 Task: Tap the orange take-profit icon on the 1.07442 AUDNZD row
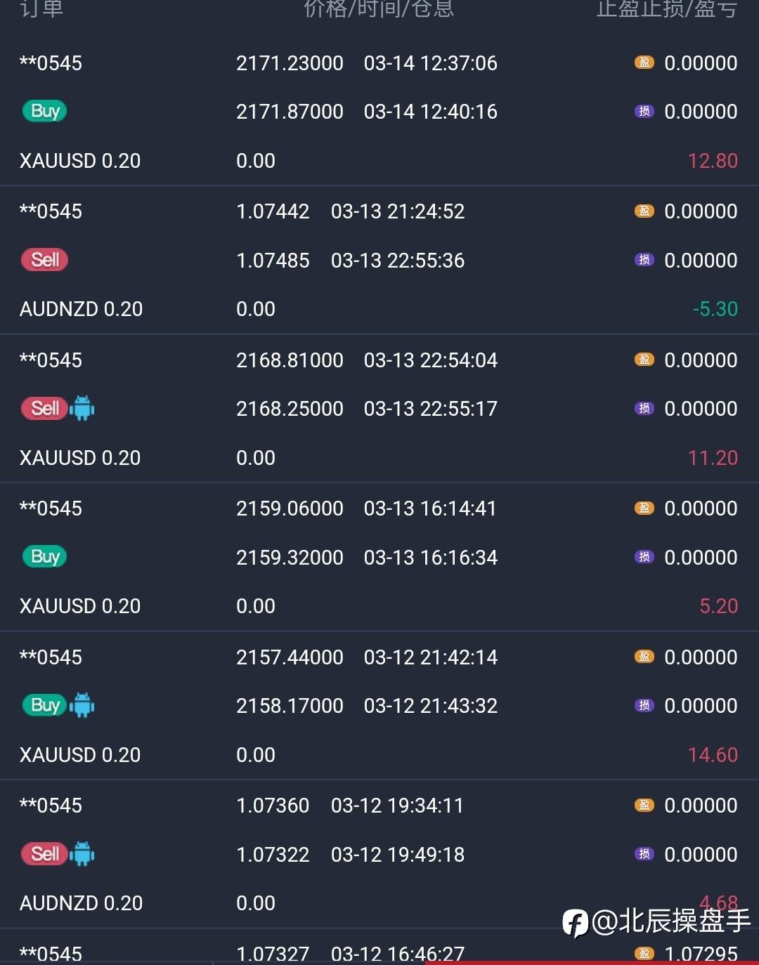(x=644, y=211)
